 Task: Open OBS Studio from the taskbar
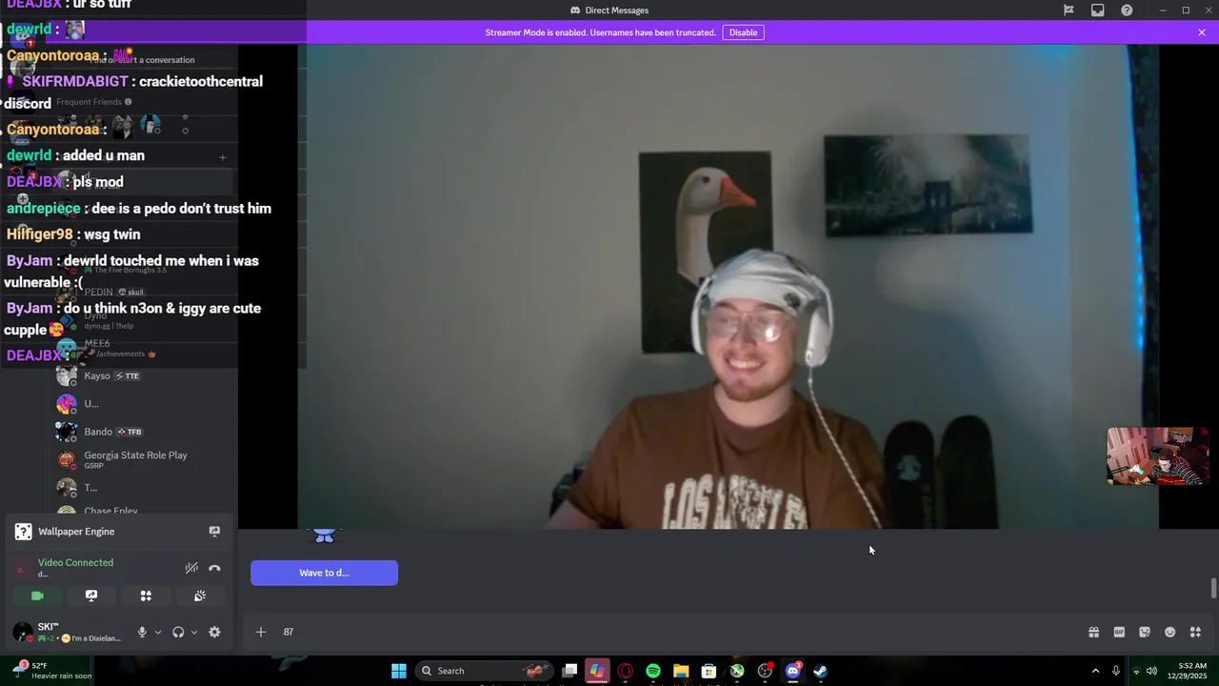coord(765,671)
